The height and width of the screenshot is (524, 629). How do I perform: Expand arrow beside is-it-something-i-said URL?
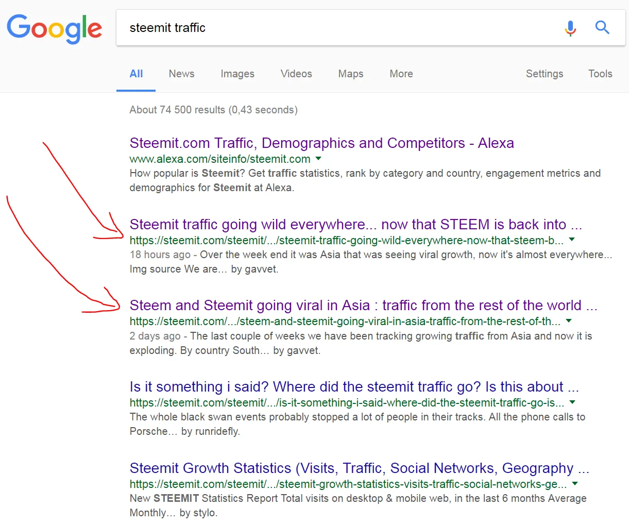coord(572,402)
